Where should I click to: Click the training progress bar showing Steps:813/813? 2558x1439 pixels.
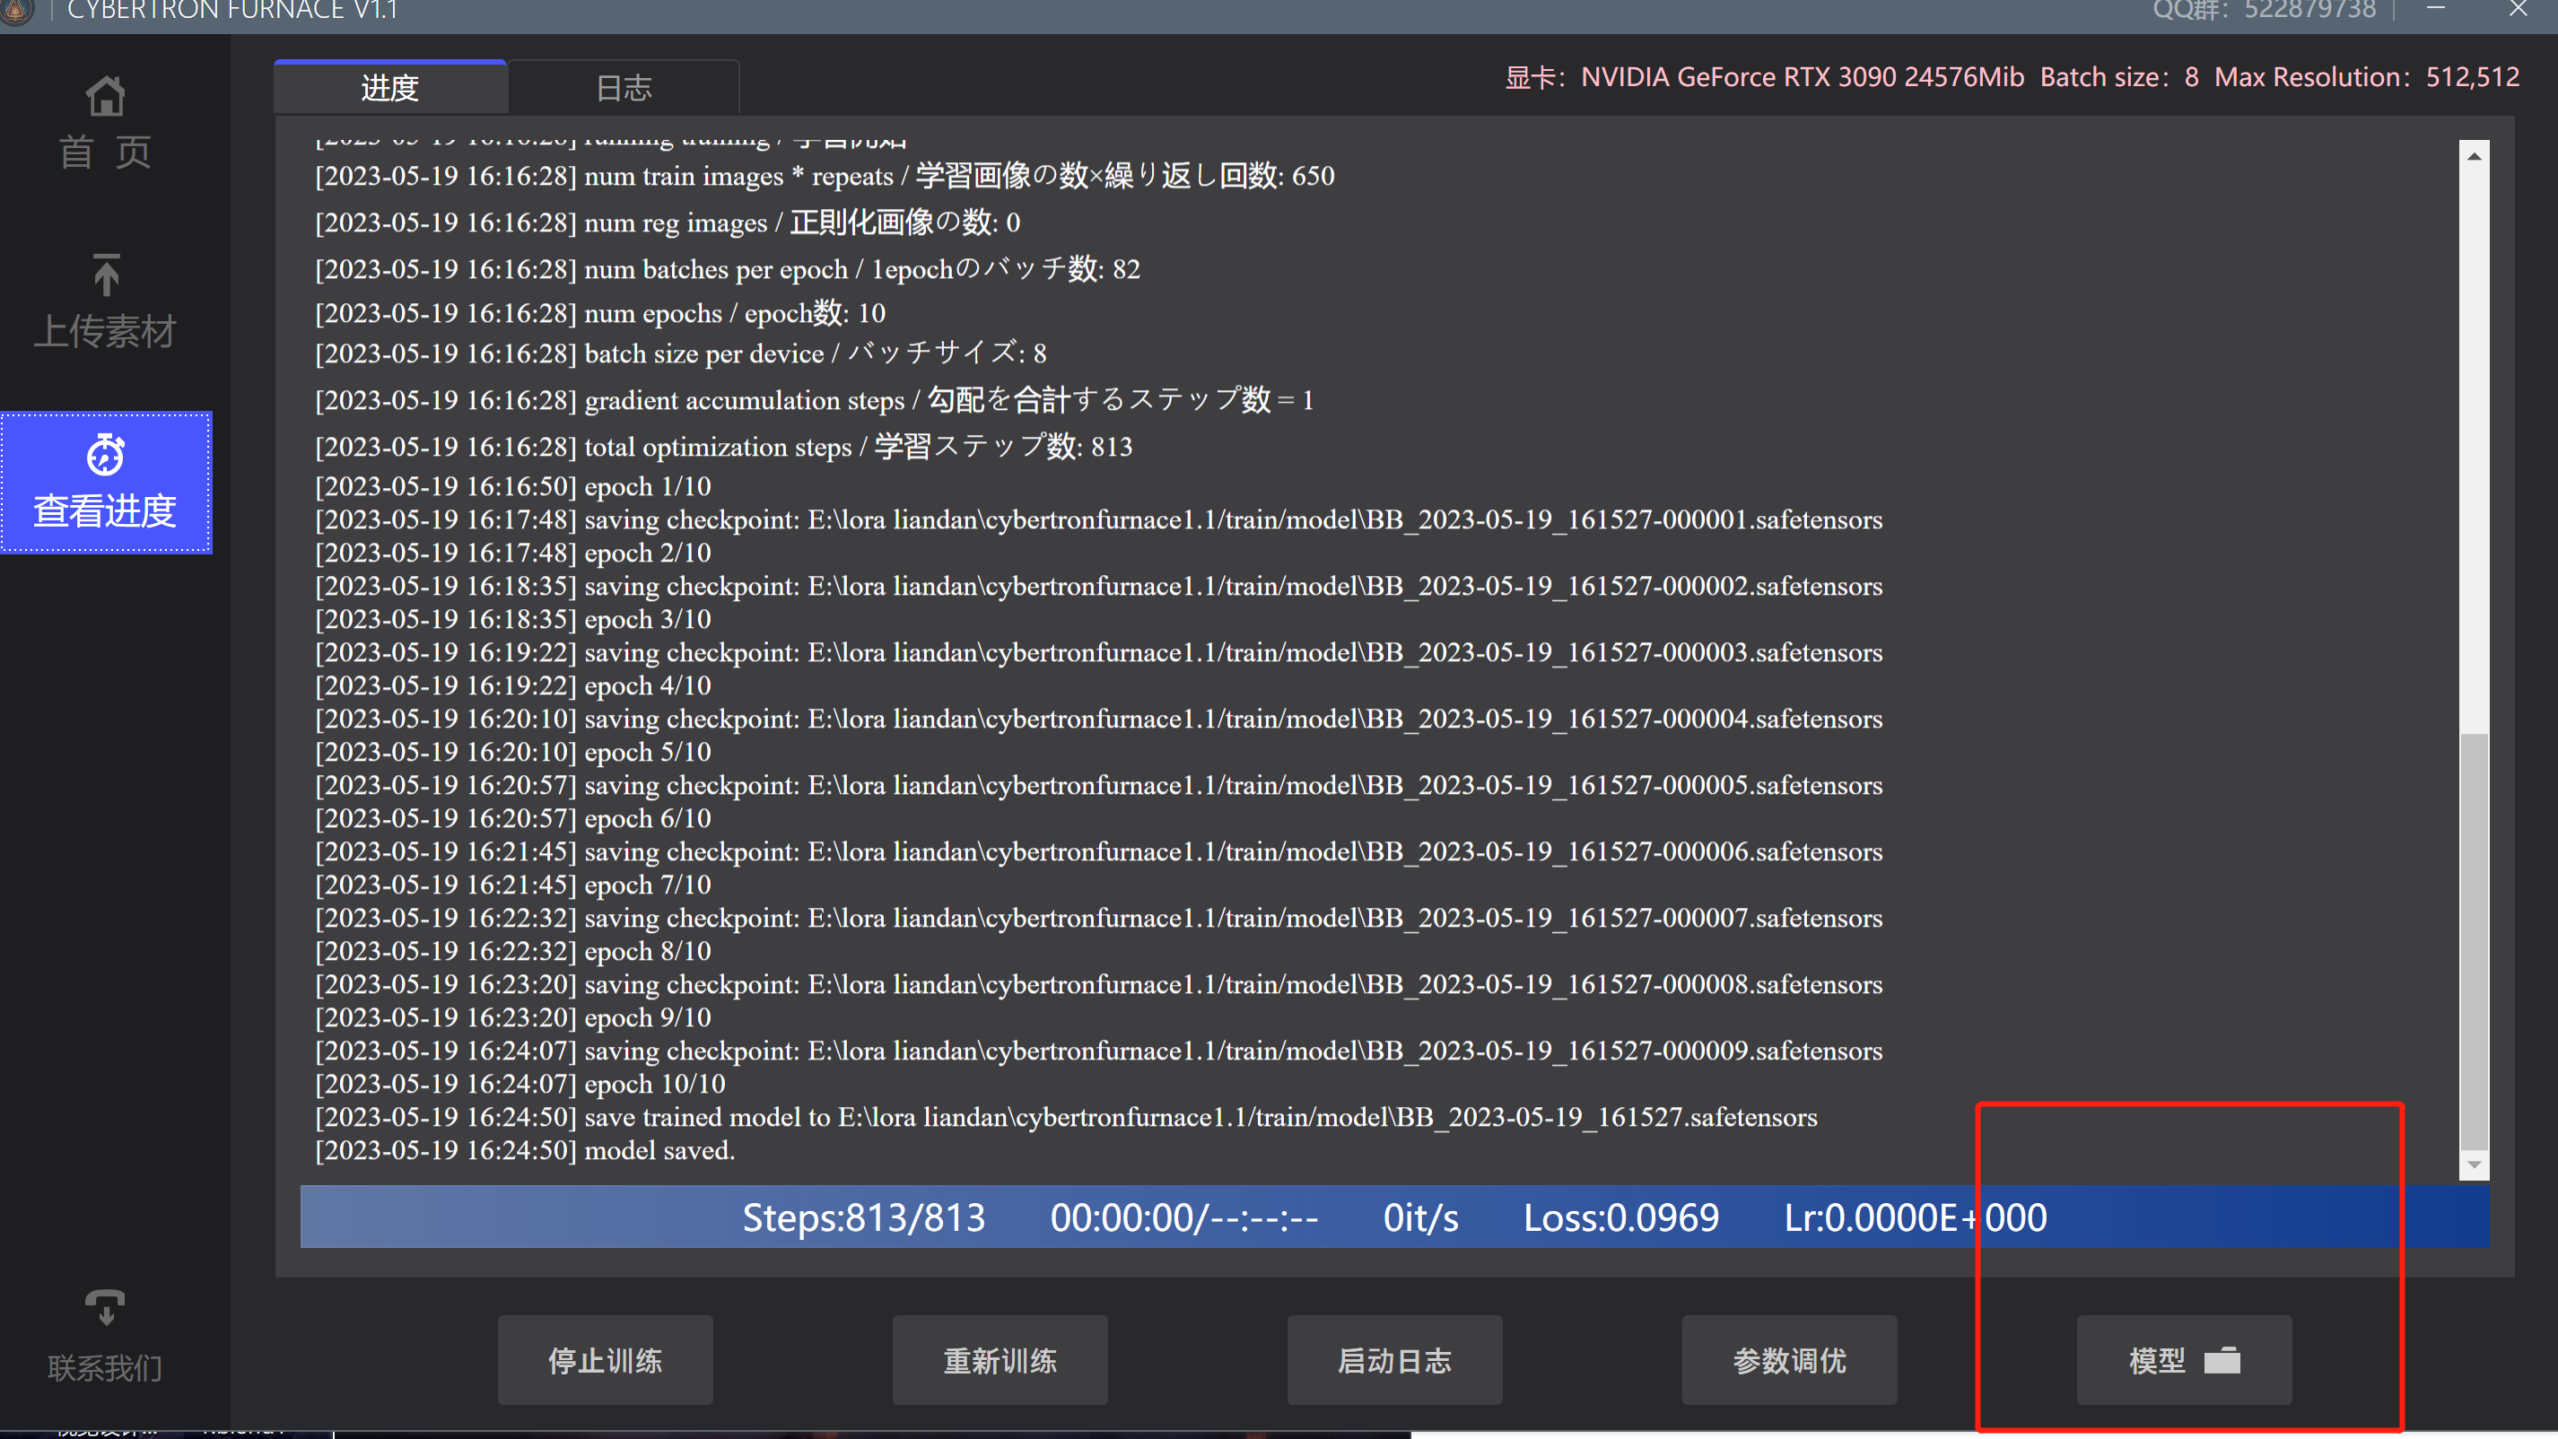click(1395, 1217)
